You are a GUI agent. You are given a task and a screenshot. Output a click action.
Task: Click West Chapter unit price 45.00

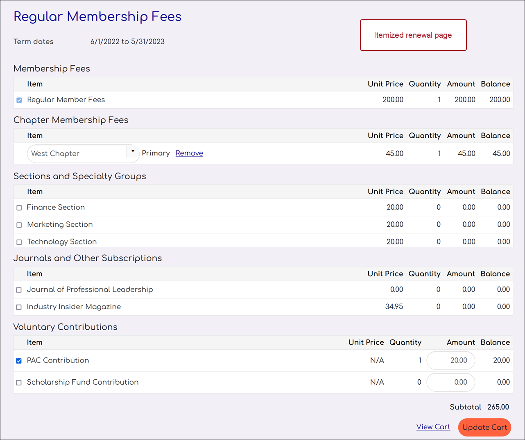tap(394, 153)
